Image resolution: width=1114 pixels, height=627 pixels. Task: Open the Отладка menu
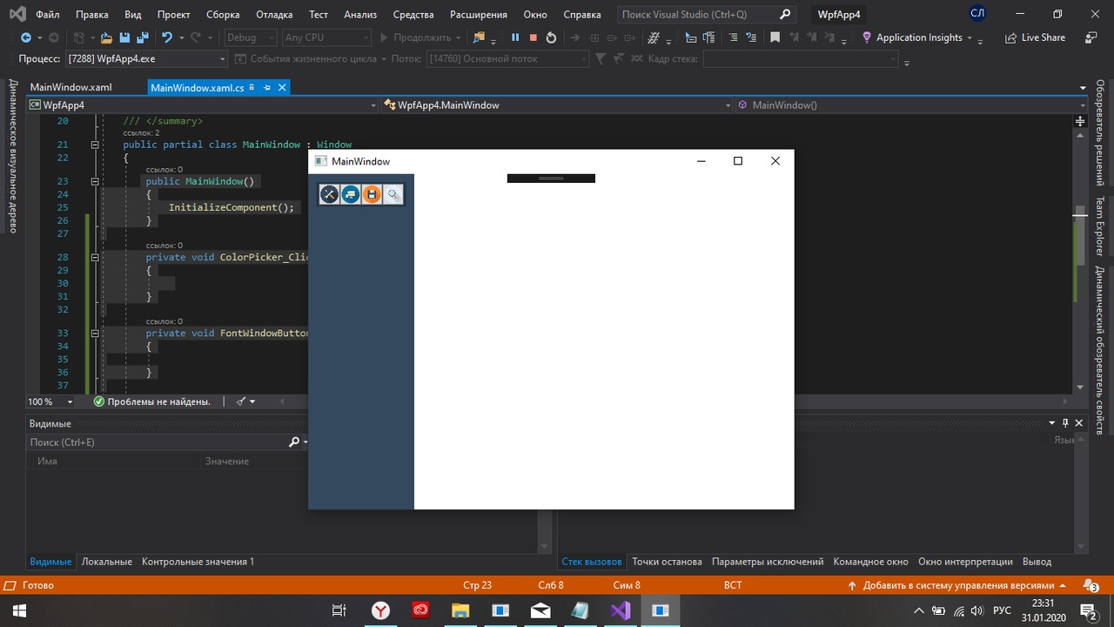(x=274, y=15)
